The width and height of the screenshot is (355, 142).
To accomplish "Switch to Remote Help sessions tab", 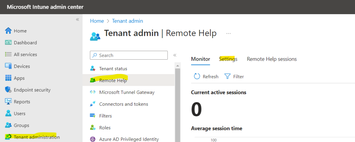I will 272,59.
